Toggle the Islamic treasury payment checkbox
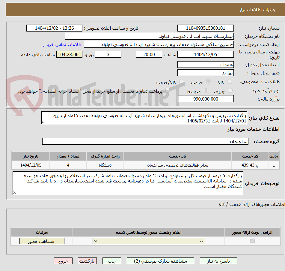 point(168,90)
